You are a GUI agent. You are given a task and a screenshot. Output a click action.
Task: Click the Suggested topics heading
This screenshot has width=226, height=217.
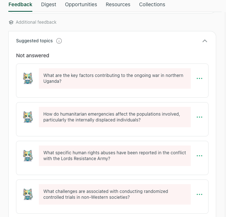click(34, 41)
